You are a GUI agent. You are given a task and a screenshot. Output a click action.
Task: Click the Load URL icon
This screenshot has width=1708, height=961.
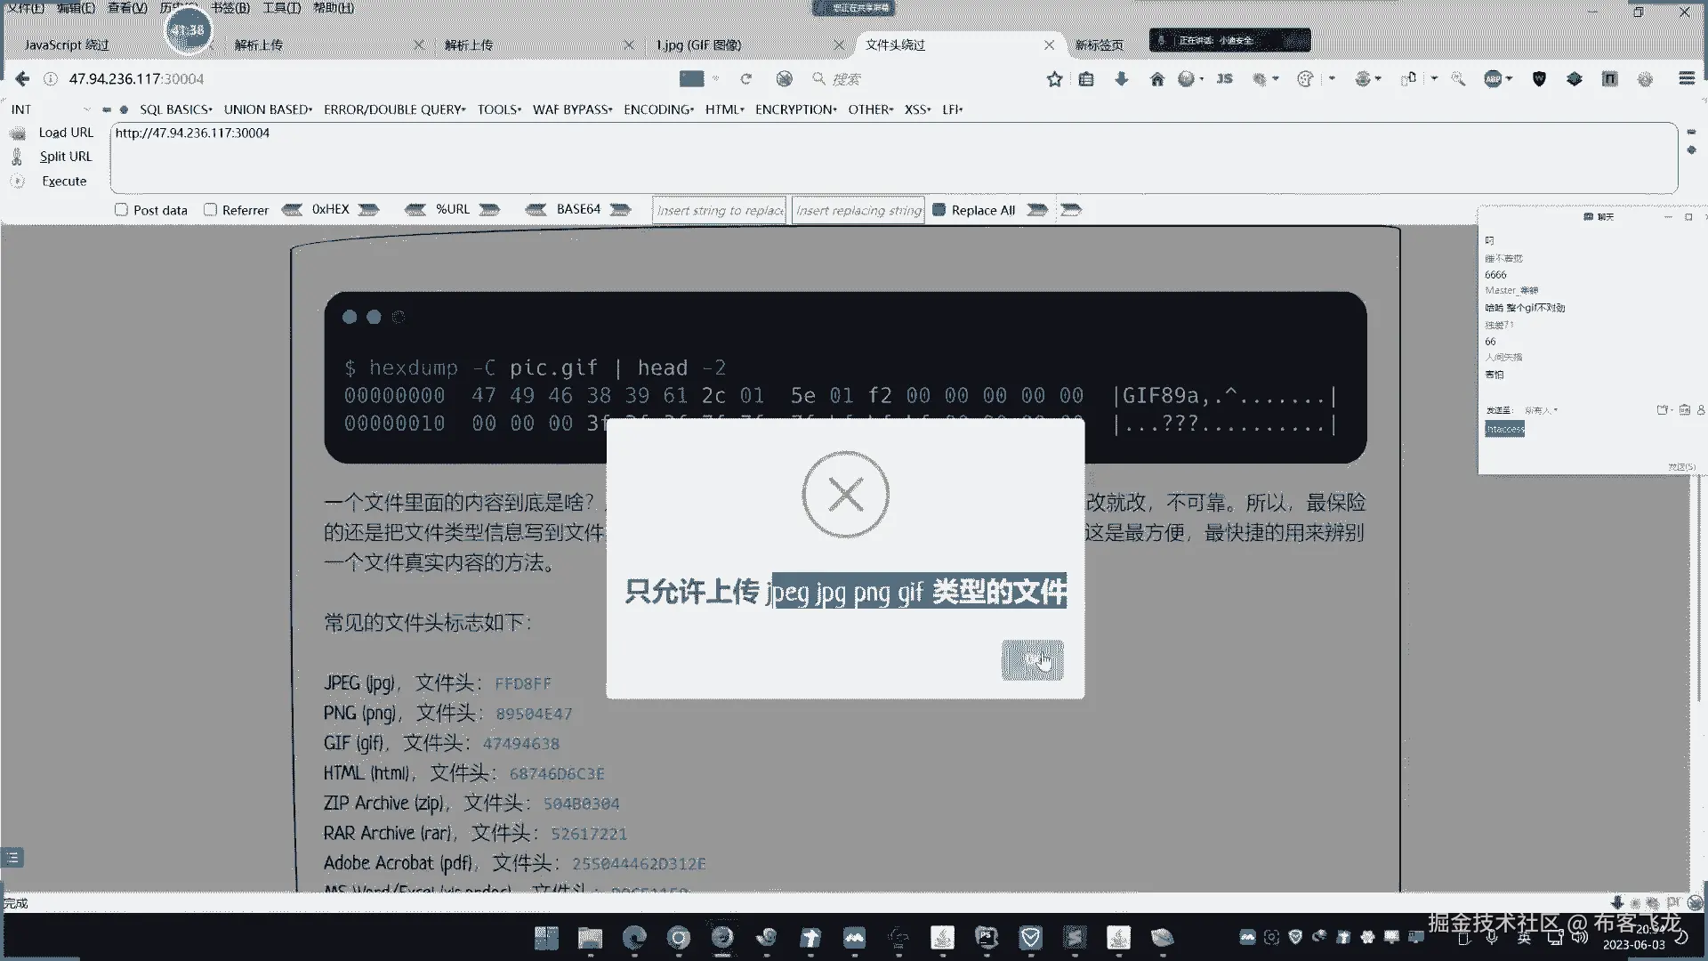(18, 133)
